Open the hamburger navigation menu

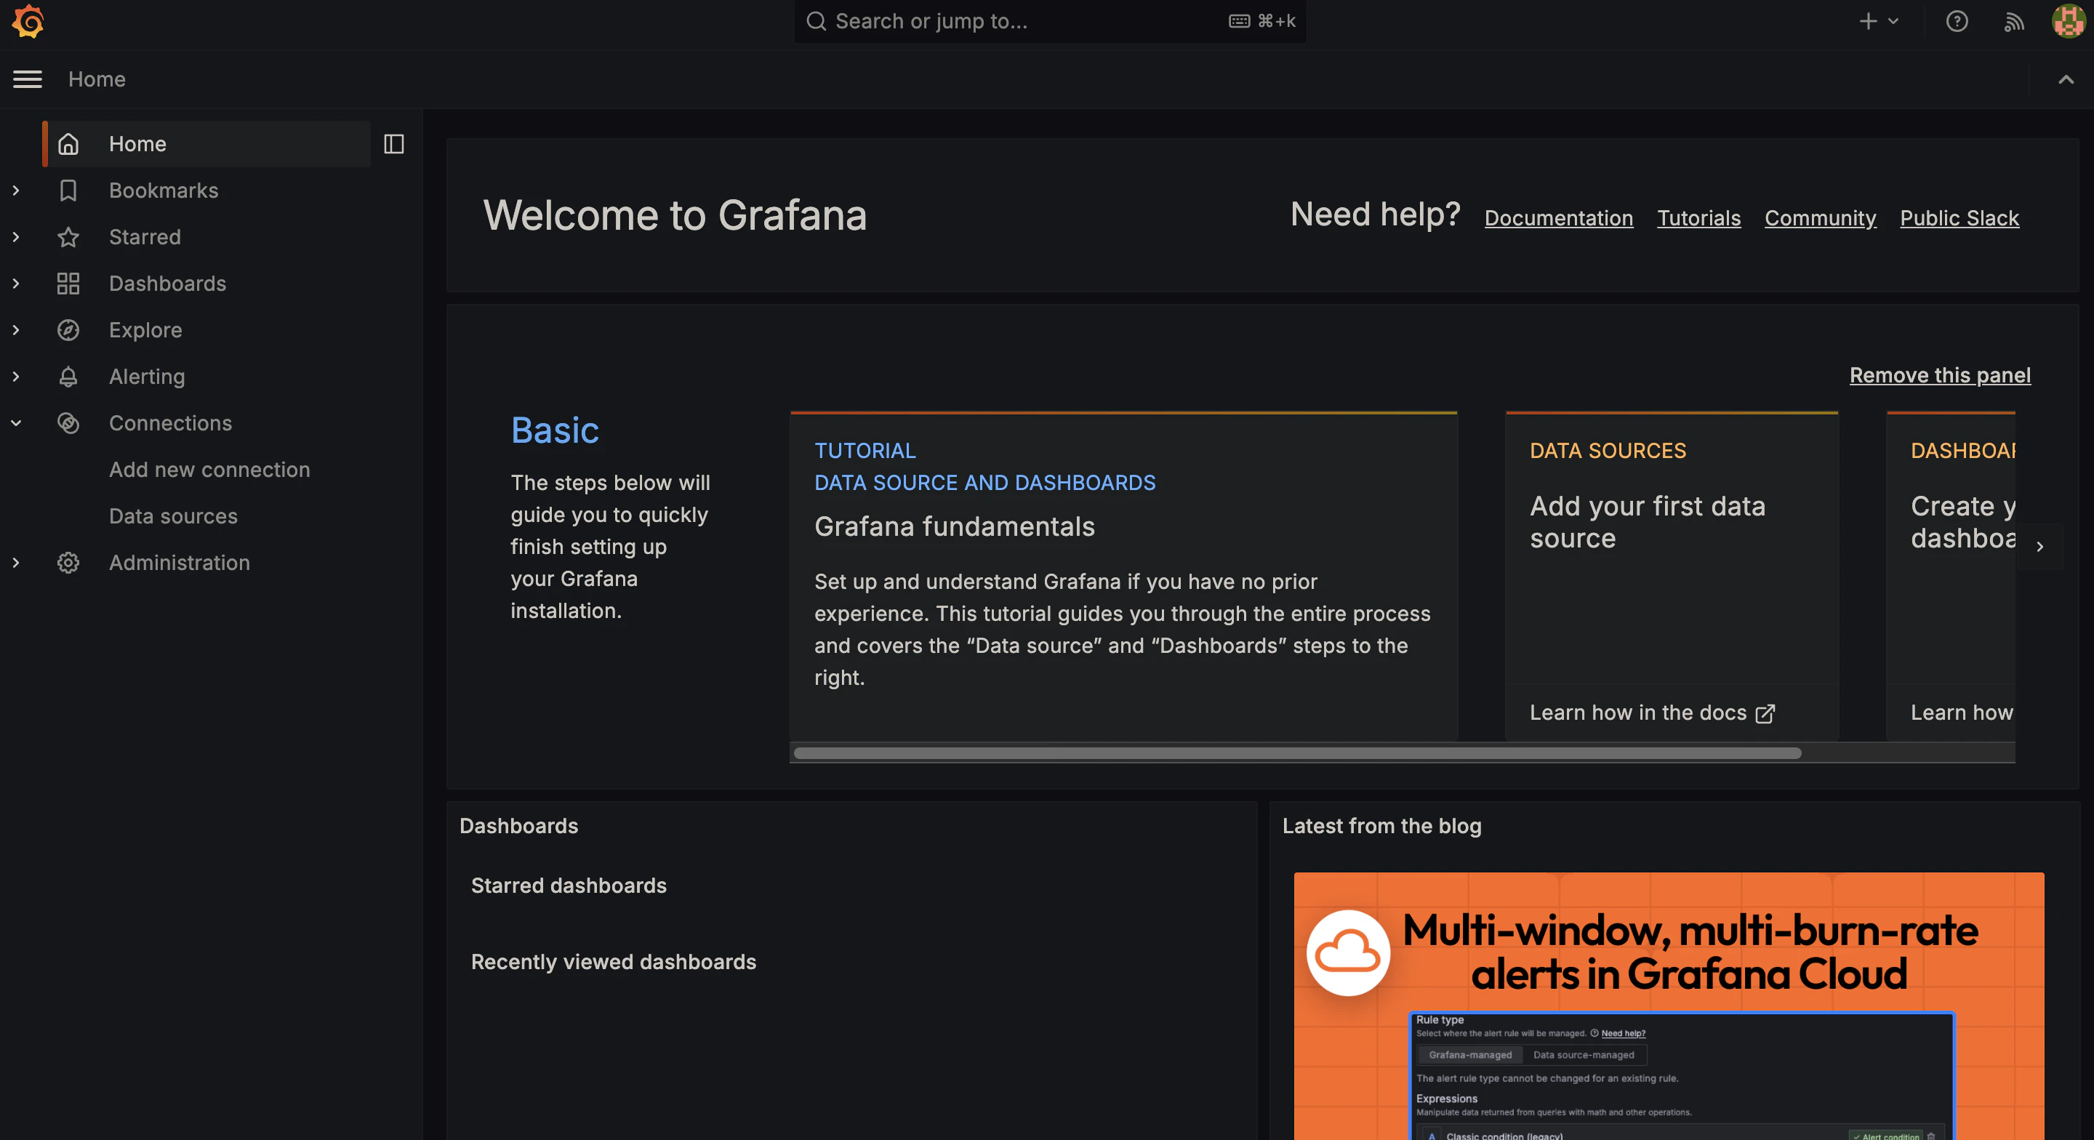pos(28,79)
